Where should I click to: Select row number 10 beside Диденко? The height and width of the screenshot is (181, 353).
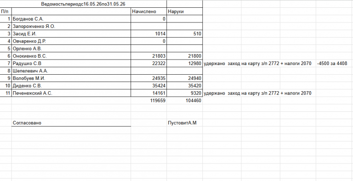(6, 86)
